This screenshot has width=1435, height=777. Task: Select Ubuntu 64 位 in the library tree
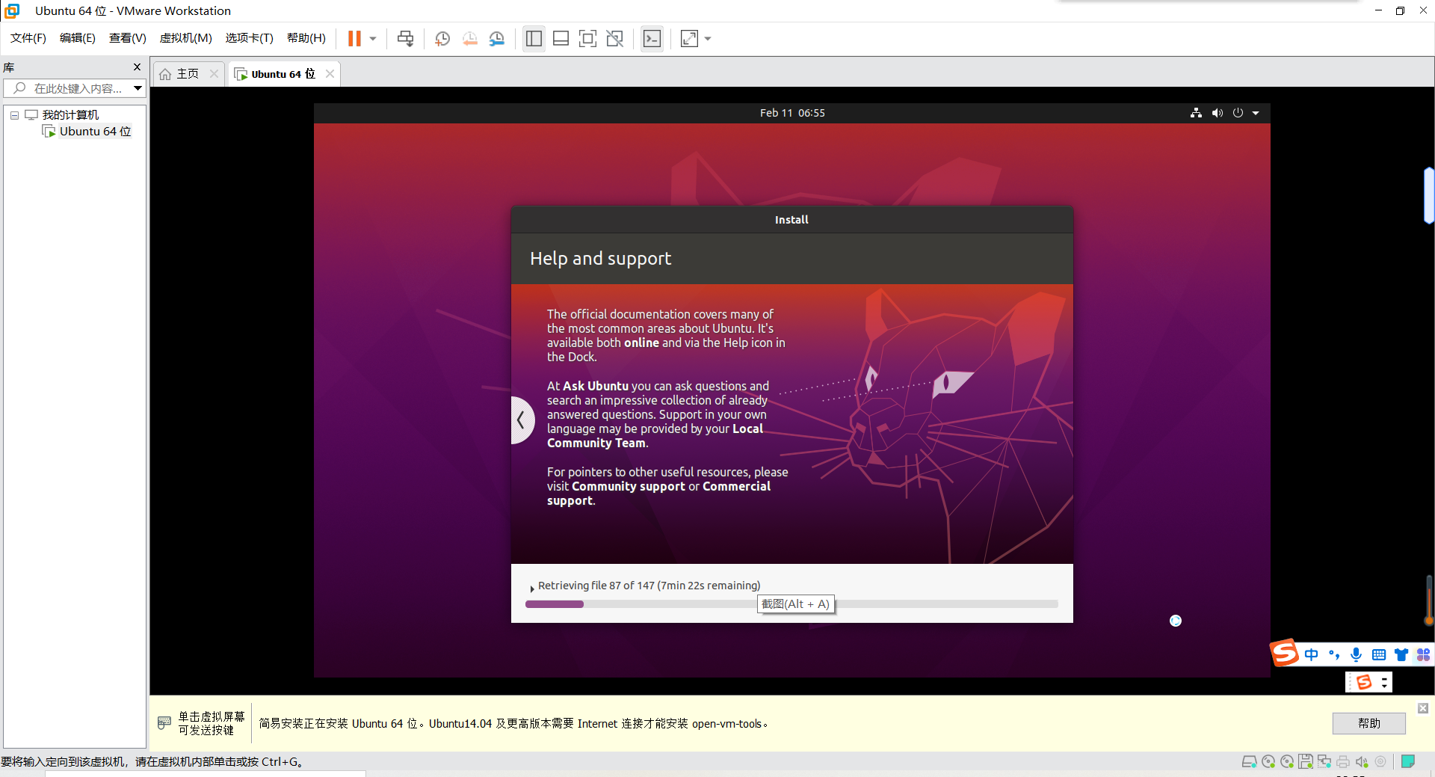[95, 131]
